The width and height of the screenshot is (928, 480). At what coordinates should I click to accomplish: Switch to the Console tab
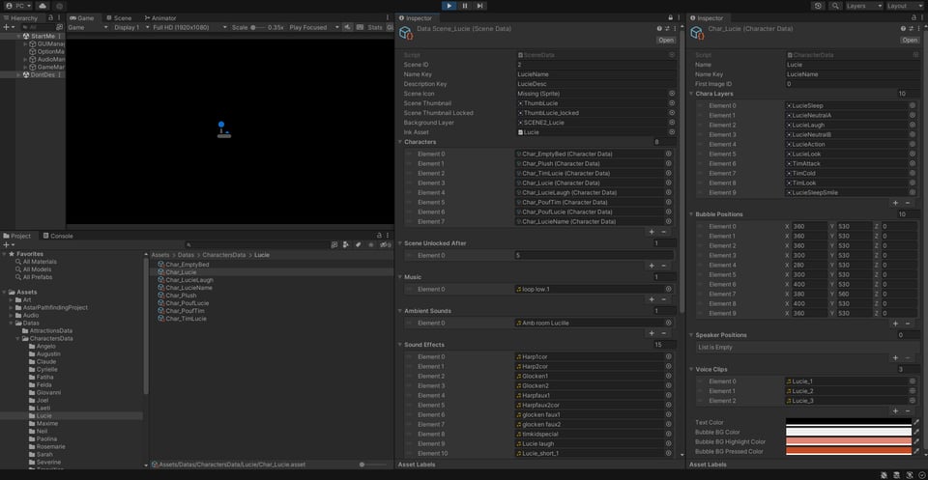point(60,236)
